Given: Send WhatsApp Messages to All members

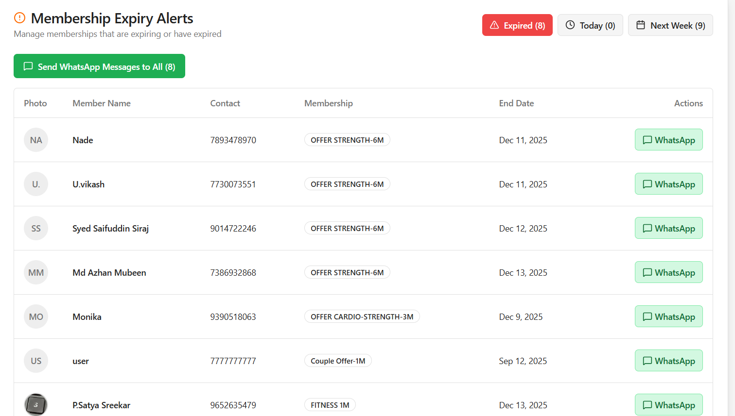Looking at the screenshot, I should (99, 67).
